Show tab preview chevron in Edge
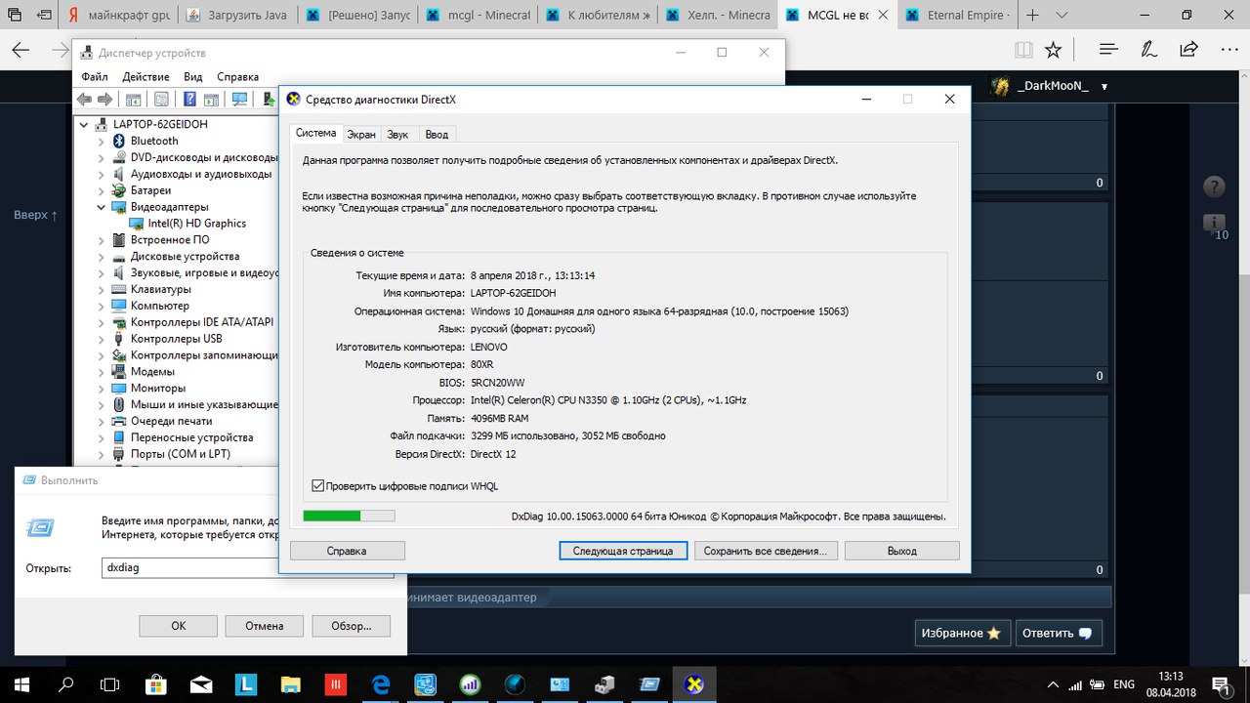Image resolution: width=1250 pixels, height=703 pixels. pyautogui.click(x=1062, y=15)
